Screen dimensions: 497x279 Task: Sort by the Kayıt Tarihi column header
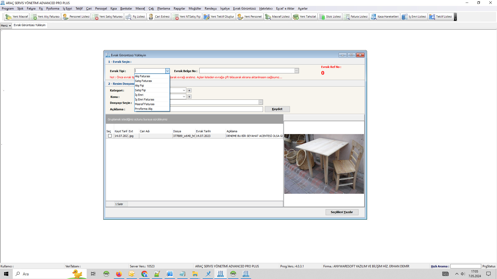(x=121, y=131)
